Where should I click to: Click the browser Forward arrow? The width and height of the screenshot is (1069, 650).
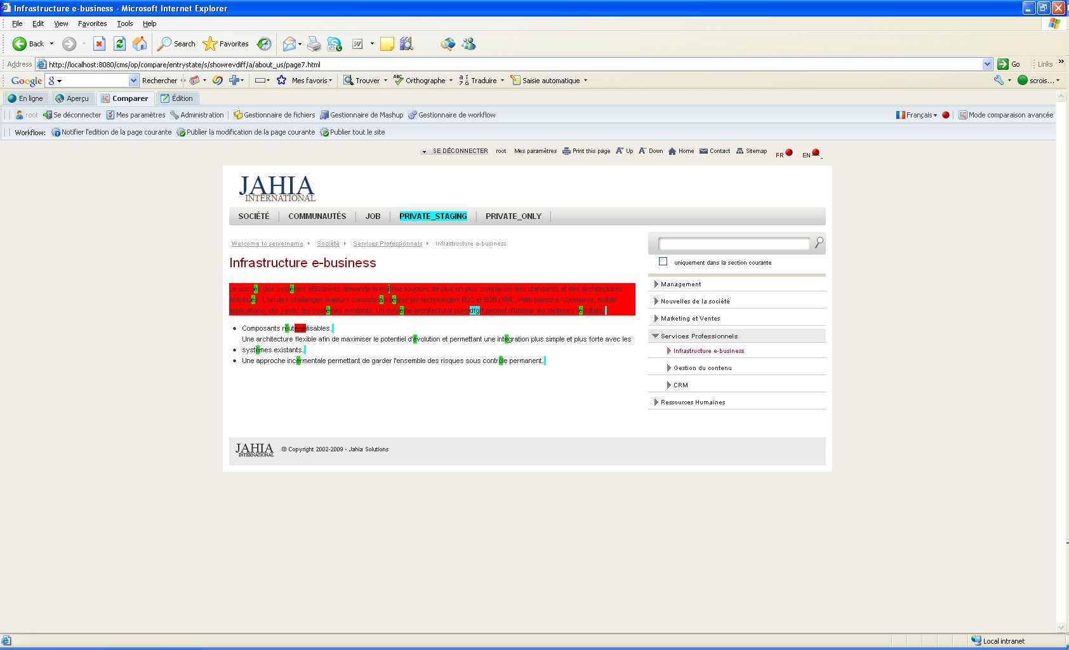click(69, 44)
